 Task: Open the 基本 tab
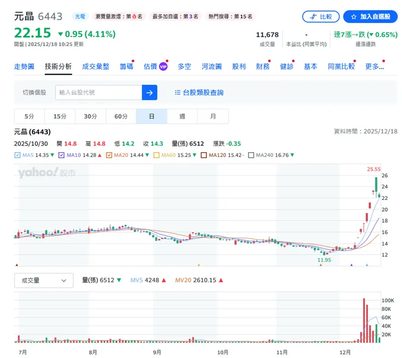(x=311, y=67)
